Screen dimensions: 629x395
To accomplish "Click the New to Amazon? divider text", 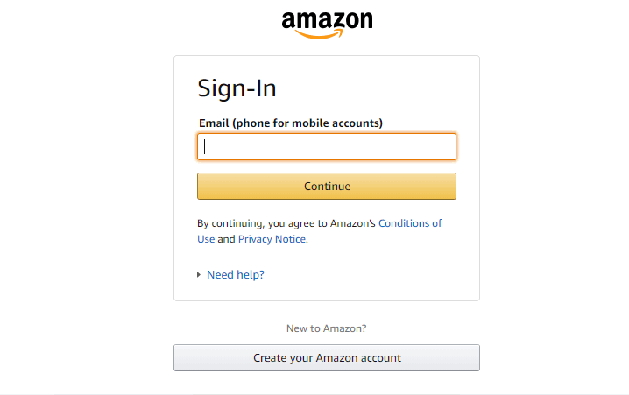I will click(326, 328).
